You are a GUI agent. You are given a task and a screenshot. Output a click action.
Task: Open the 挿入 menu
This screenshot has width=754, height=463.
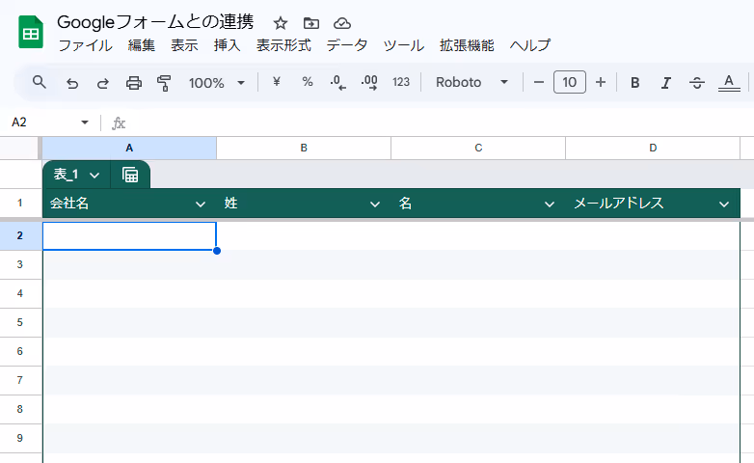click(227, 45)
